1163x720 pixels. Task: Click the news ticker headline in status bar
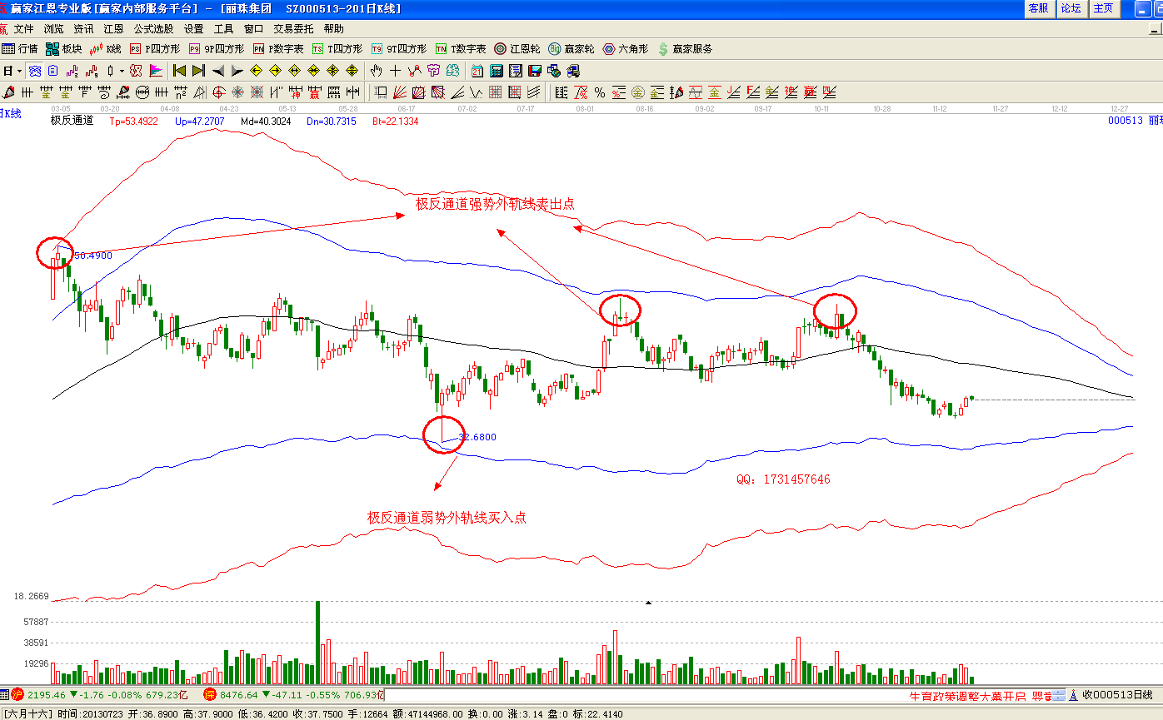[x=967, y=695]
